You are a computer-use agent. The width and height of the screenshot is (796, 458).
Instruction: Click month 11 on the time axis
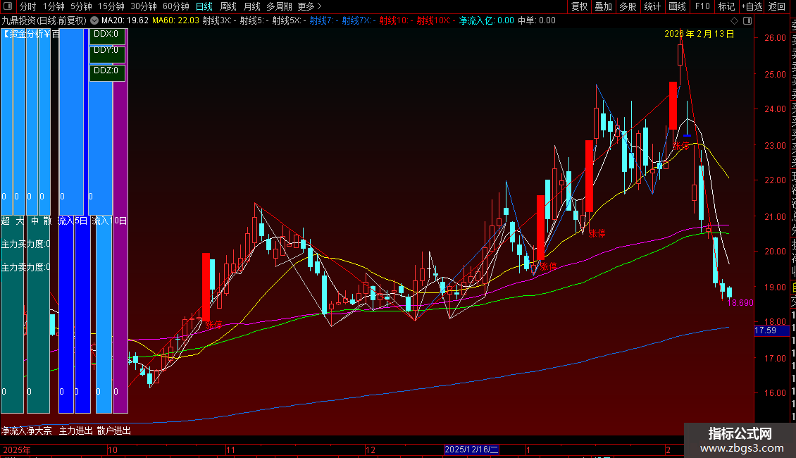pyautogui.click(x=230, y=450)
